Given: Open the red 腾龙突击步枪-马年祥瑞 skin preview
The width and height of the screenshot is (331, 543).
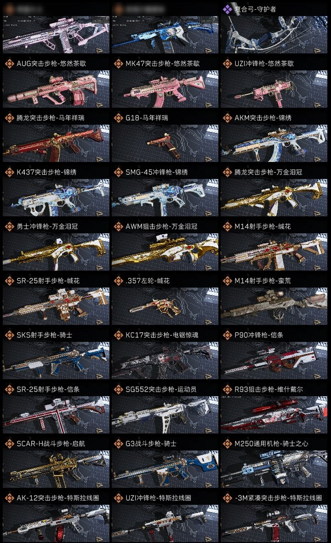Looking at the screenshot, I should click(x=56, y=144).
